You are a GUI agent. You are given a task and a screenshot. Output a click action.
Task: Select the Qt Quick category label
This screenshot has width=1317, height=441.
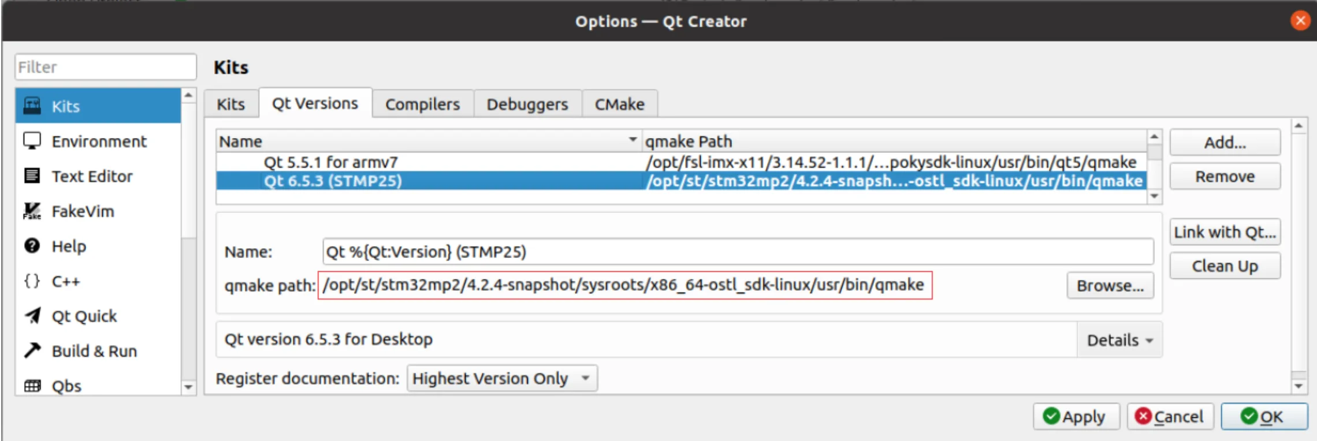coord(84,316)
